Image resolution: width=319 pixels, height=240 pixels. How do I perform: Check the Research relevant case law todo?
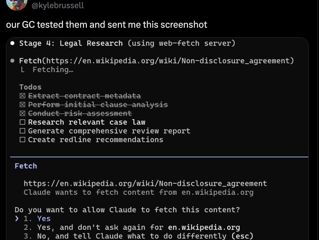tap(22, 122)
